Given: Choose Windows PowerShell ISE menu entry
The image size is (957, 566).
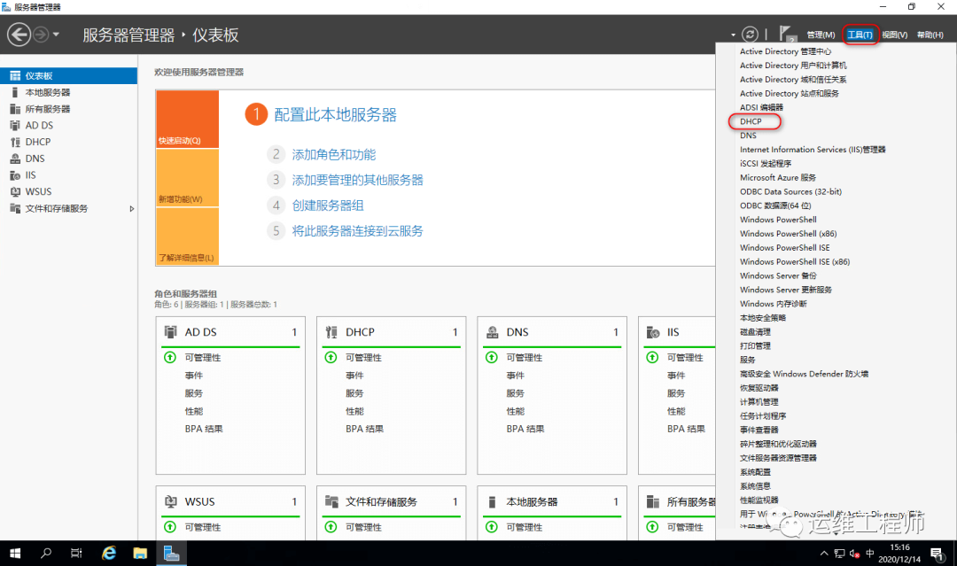Looking at the screenshot, I should 785,248.
